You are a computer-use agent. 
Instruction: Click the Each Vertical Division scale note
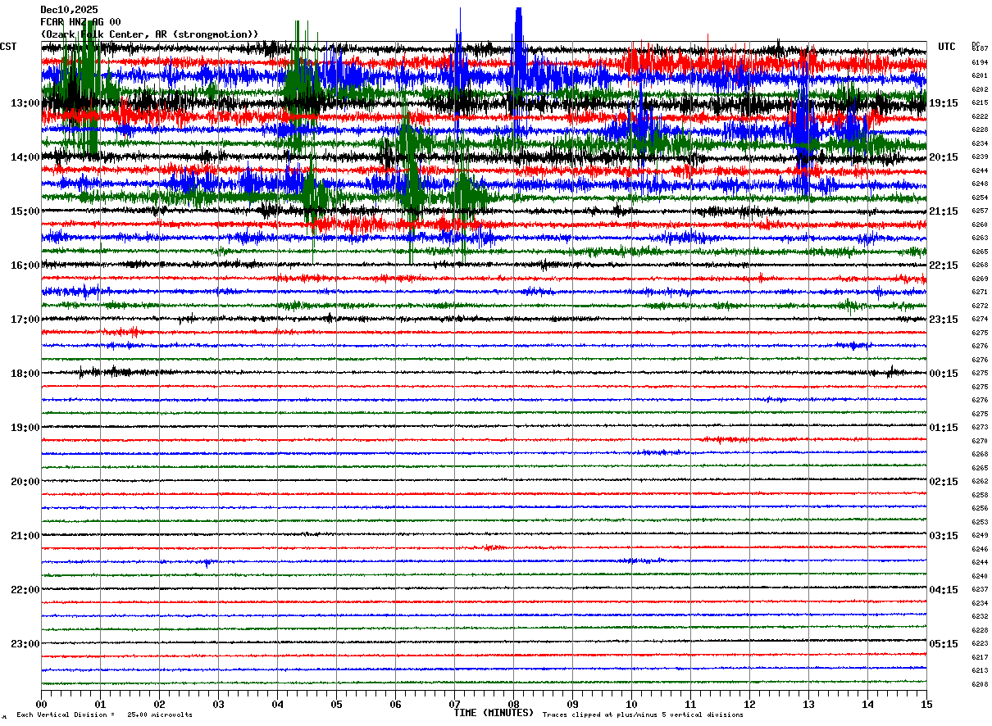point(104,715)
